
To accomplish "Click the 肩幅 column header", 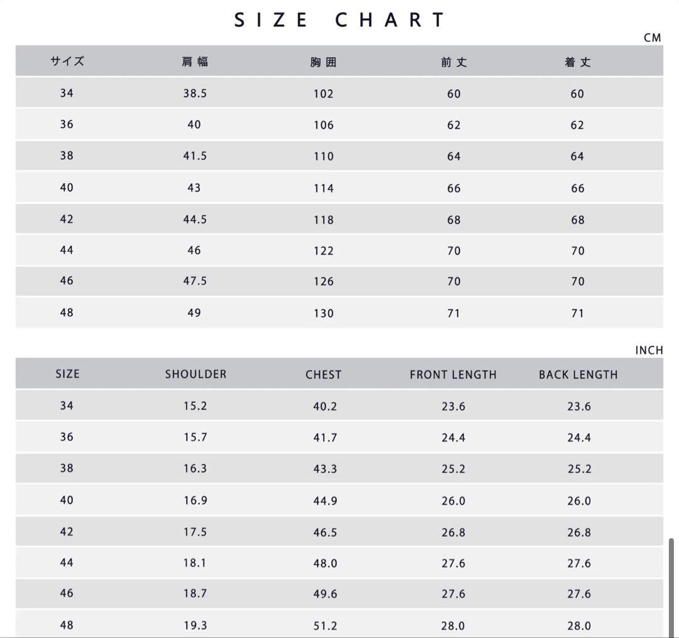I will pyautogui.click(x=195, y=62).
